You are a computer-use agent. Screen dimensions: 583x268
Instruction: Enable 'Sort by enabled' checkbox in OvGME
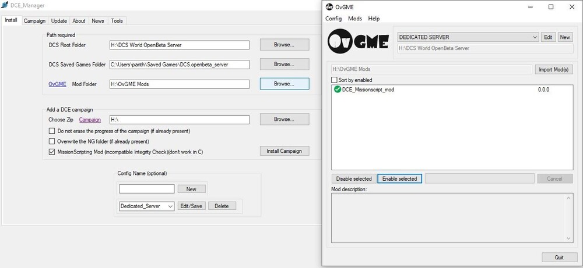click(334, 80)
